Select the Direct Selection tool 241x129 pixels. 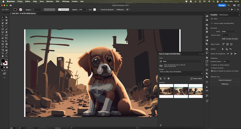click(x=6, y=17)
